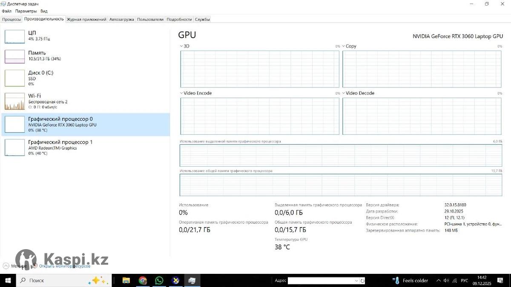The image size is (511, 287).
Task: Click the CPU (ЦП) graph thumbnail
Action: (14, 37)
